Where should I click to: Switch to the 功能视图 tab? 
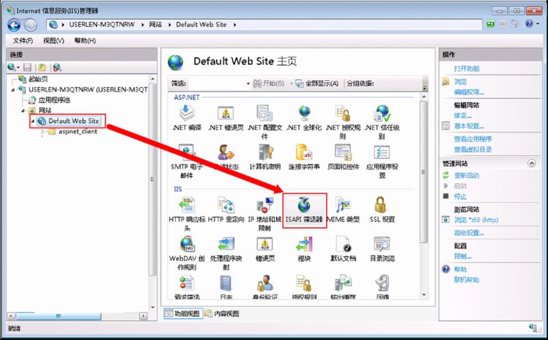(183, 313)
